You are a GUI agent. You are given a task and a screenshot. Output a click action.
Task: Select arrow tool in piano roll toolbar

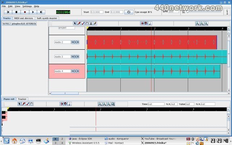(x=19, y=104)
